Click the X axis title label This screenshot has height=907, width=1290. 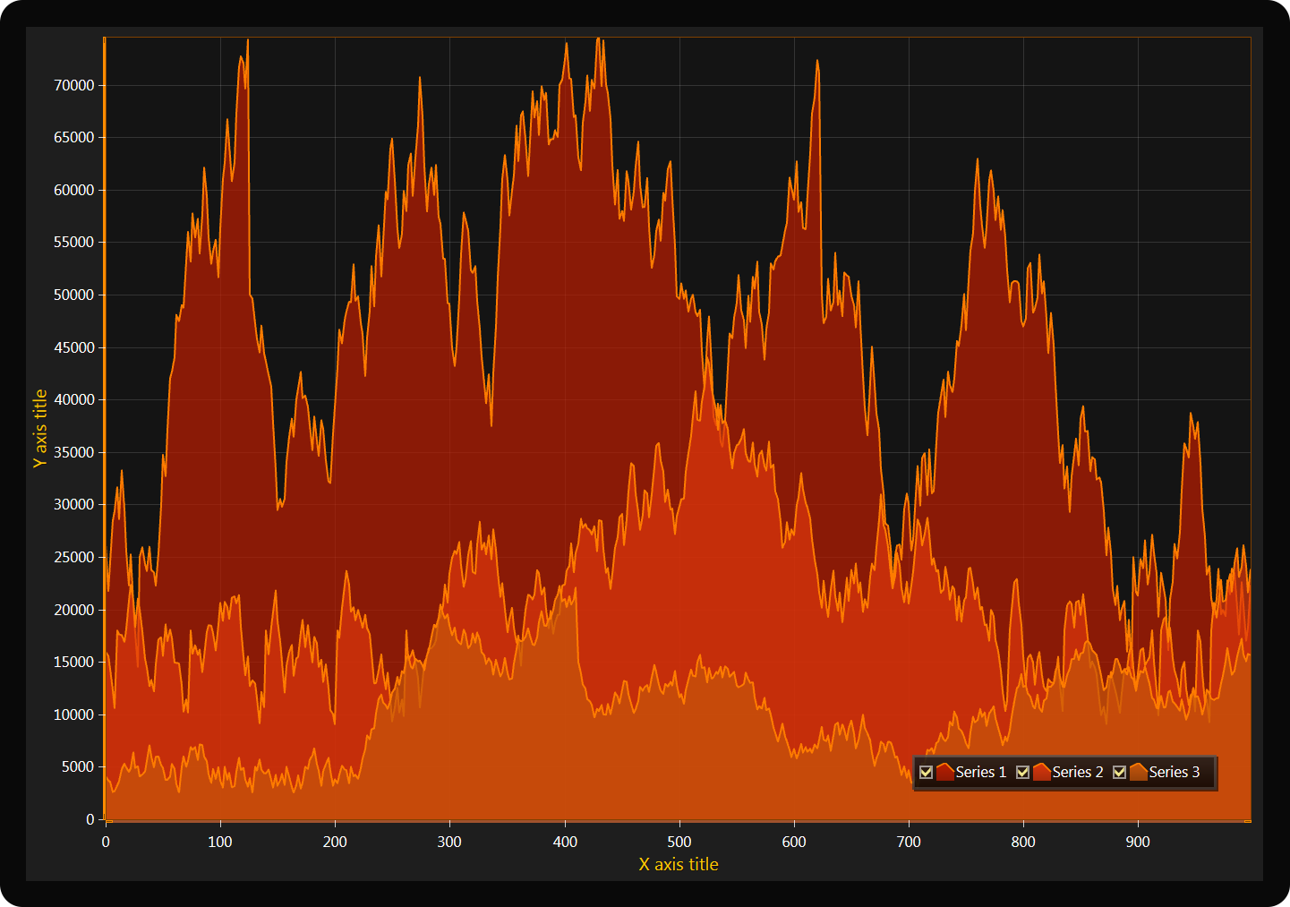pos(678,864)
